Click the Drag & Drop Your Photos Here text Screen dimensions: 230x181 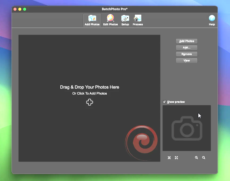pos(90,87)
